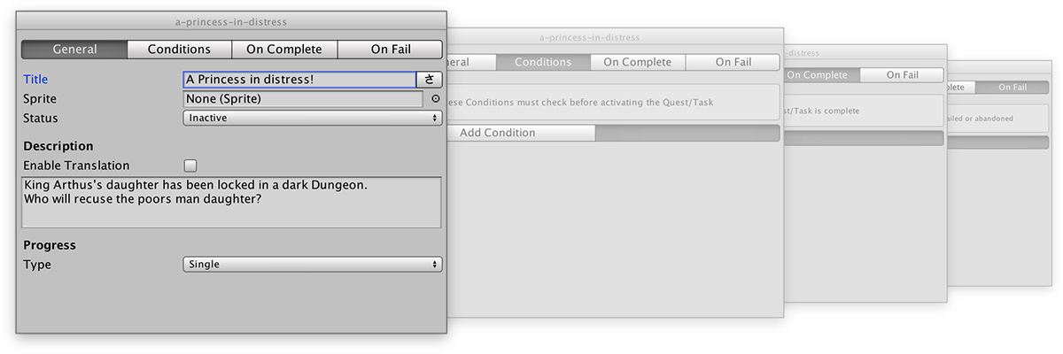
Task: Open the Status dropdown showing Inactive
Action: pos(313,118)
